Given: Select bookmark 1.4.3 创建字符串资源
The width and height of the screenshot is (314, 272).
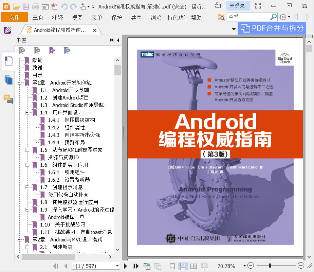Looking at the screenshot, I should tap(74, 135).
